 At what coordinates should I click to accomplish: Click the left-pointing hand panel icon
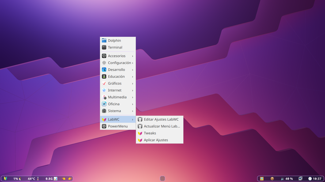(63, 178)
